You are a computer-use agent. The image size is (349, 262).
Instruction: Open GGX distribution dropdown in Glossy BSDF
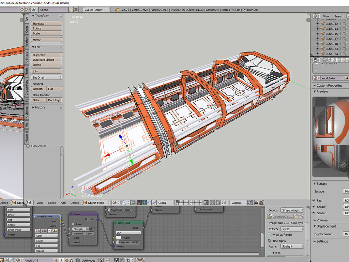click(128, 233)
